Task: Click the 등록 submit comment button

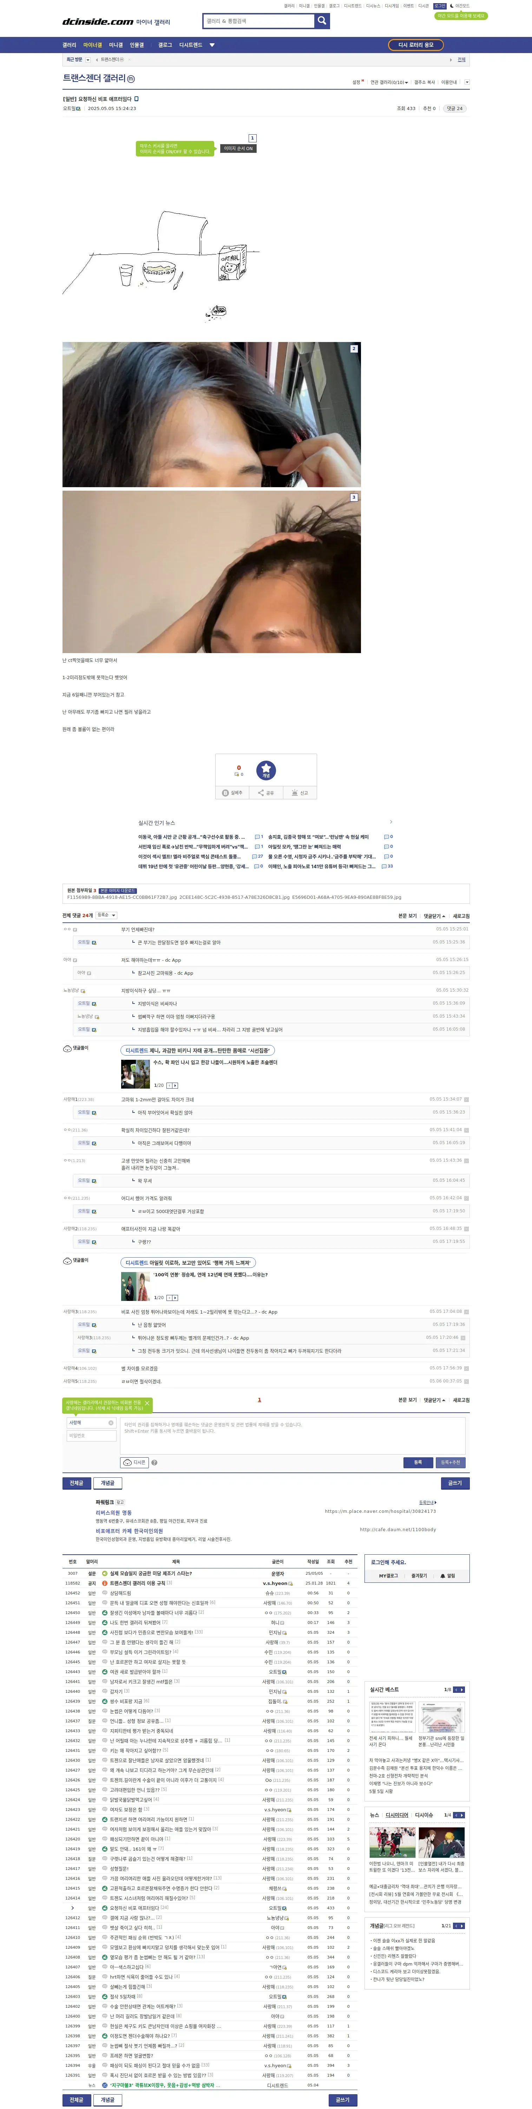Action: [x=418, y=1462]
